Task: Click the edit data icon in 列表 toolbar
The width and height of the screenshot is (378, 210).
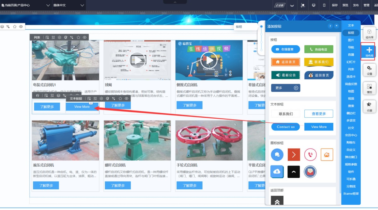Action: (x=47, y=37)
